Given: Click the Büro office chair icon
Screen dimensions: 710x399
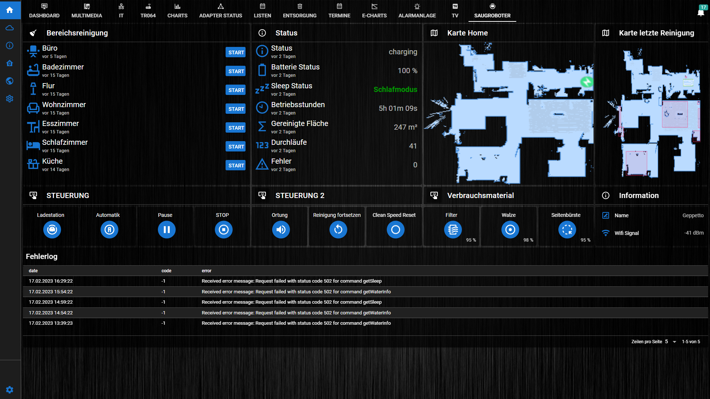Looking at the screenshot, I should tap(33, 52).
